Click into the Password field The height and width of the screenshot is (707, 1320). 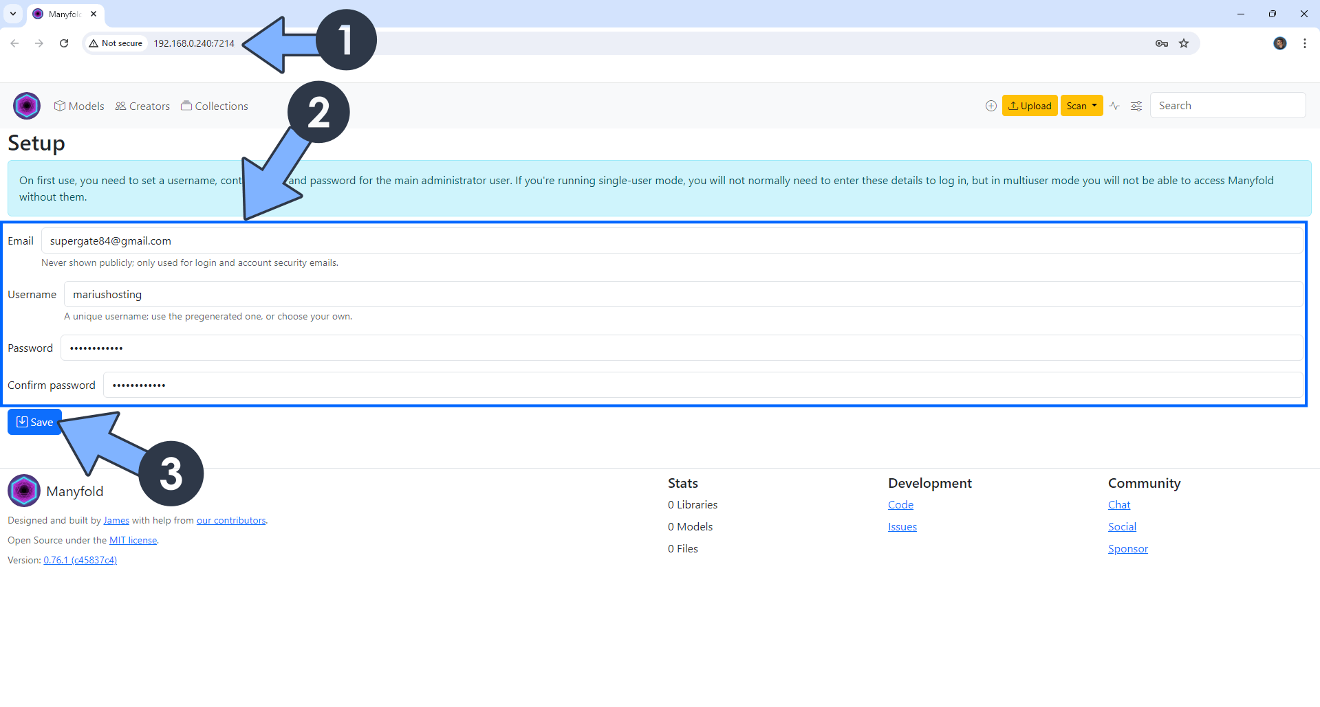coord(681,348)
